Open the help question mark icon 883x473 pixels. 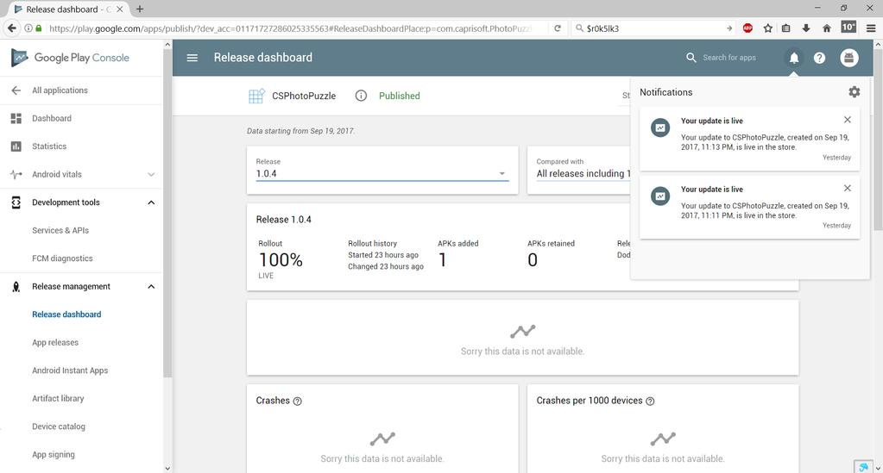819,58
